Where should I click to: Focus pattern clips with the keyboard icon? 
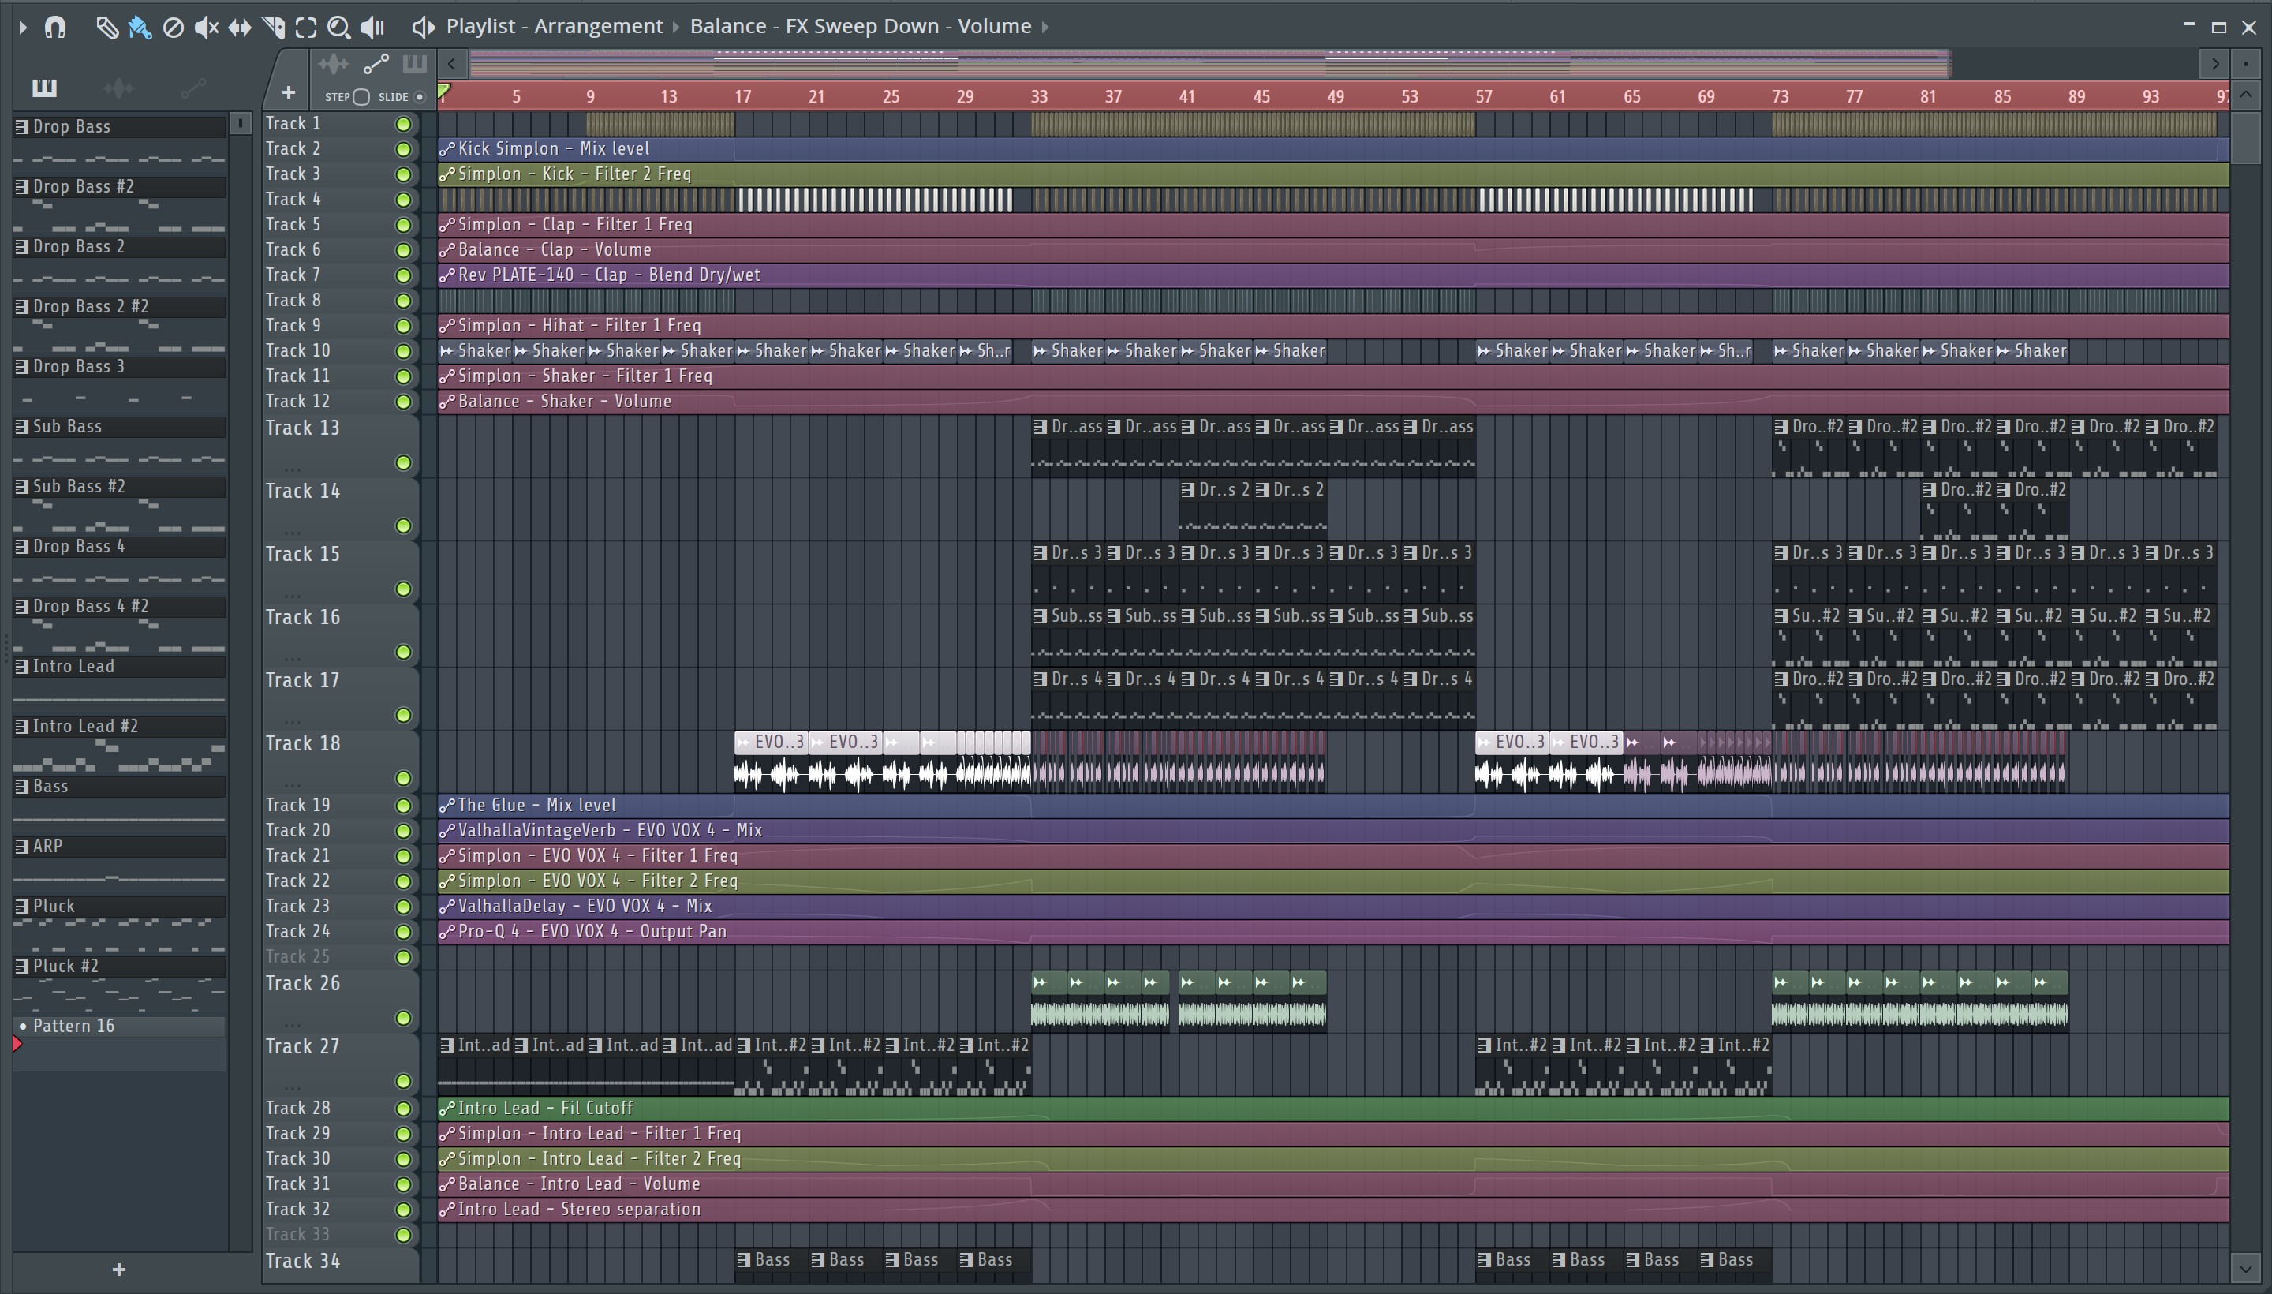click(x=414, y=64)
